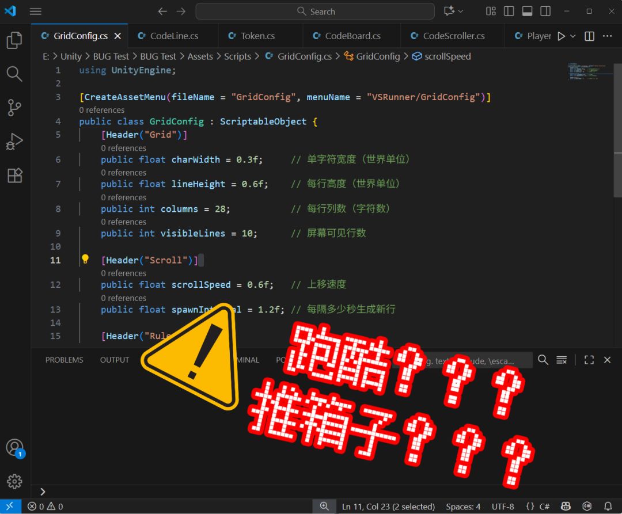This screenshot has height=514, width=622.
Task: Go back with the left arrow
Action: pyautogui.click(x=162, y=12)
